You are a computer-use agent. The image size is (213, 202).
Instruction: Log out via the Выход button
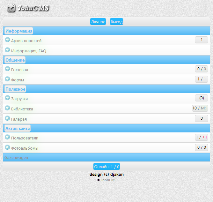click(x=116, y=22)
